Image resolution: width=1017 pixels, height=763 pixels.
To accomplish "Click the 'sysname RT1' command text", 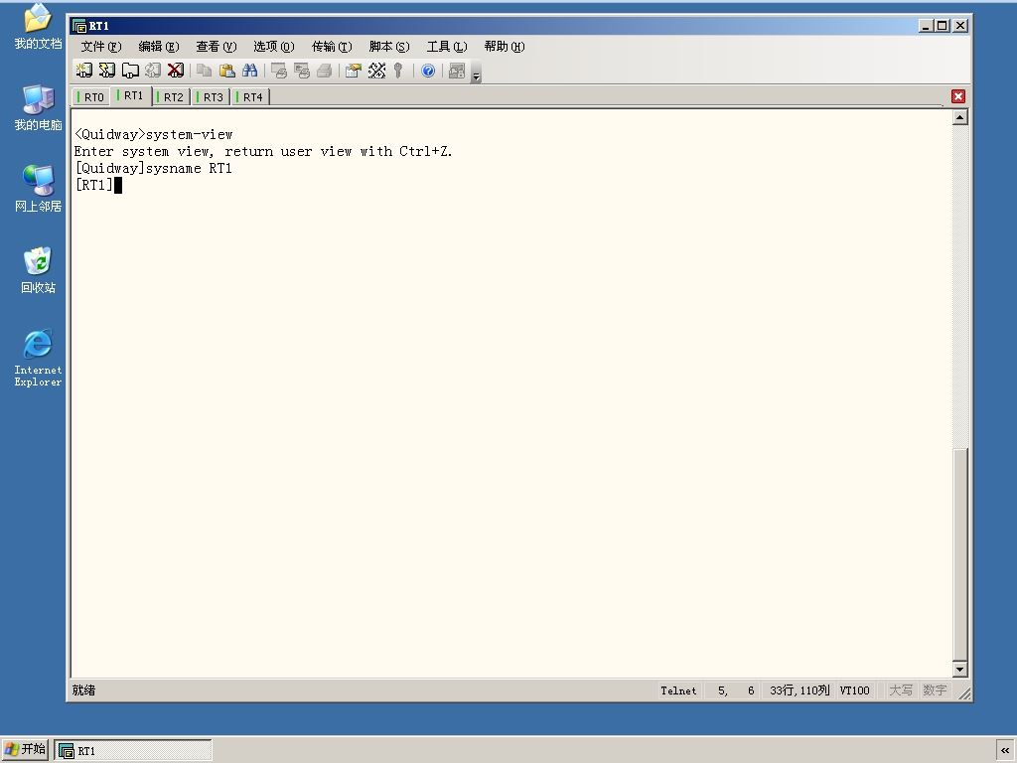I will [x=189, y=168].
